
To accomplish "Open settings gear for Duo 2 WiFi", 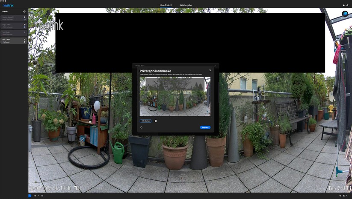I will (x=25, y=40).
